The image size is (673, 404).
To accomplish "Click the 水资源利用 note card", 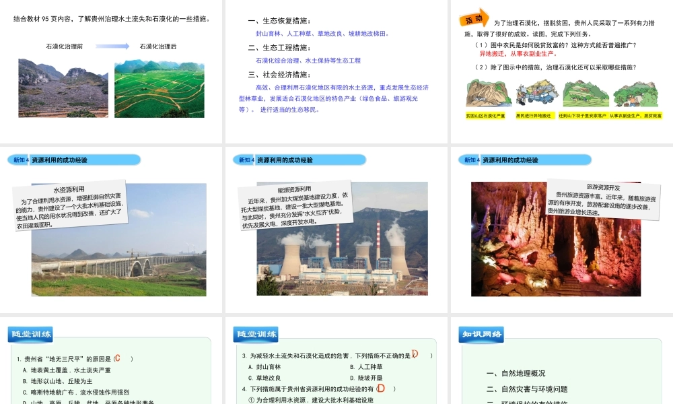I will point(70,205).
